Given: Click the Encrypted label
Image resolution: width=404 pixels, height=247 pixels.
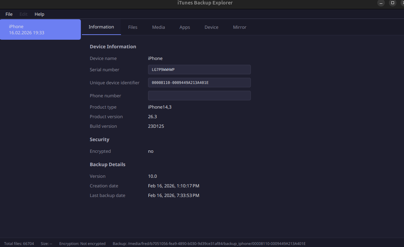Looking at the screenshot, I should 100,151.
